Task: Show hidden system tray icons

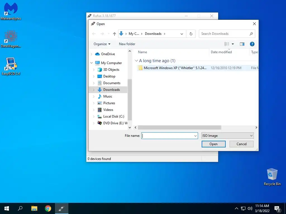Action: [236, 208]
